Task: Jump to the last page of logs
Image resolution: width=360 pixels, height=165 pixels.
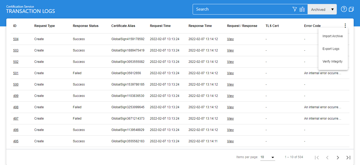Action: tap(348, 158)
